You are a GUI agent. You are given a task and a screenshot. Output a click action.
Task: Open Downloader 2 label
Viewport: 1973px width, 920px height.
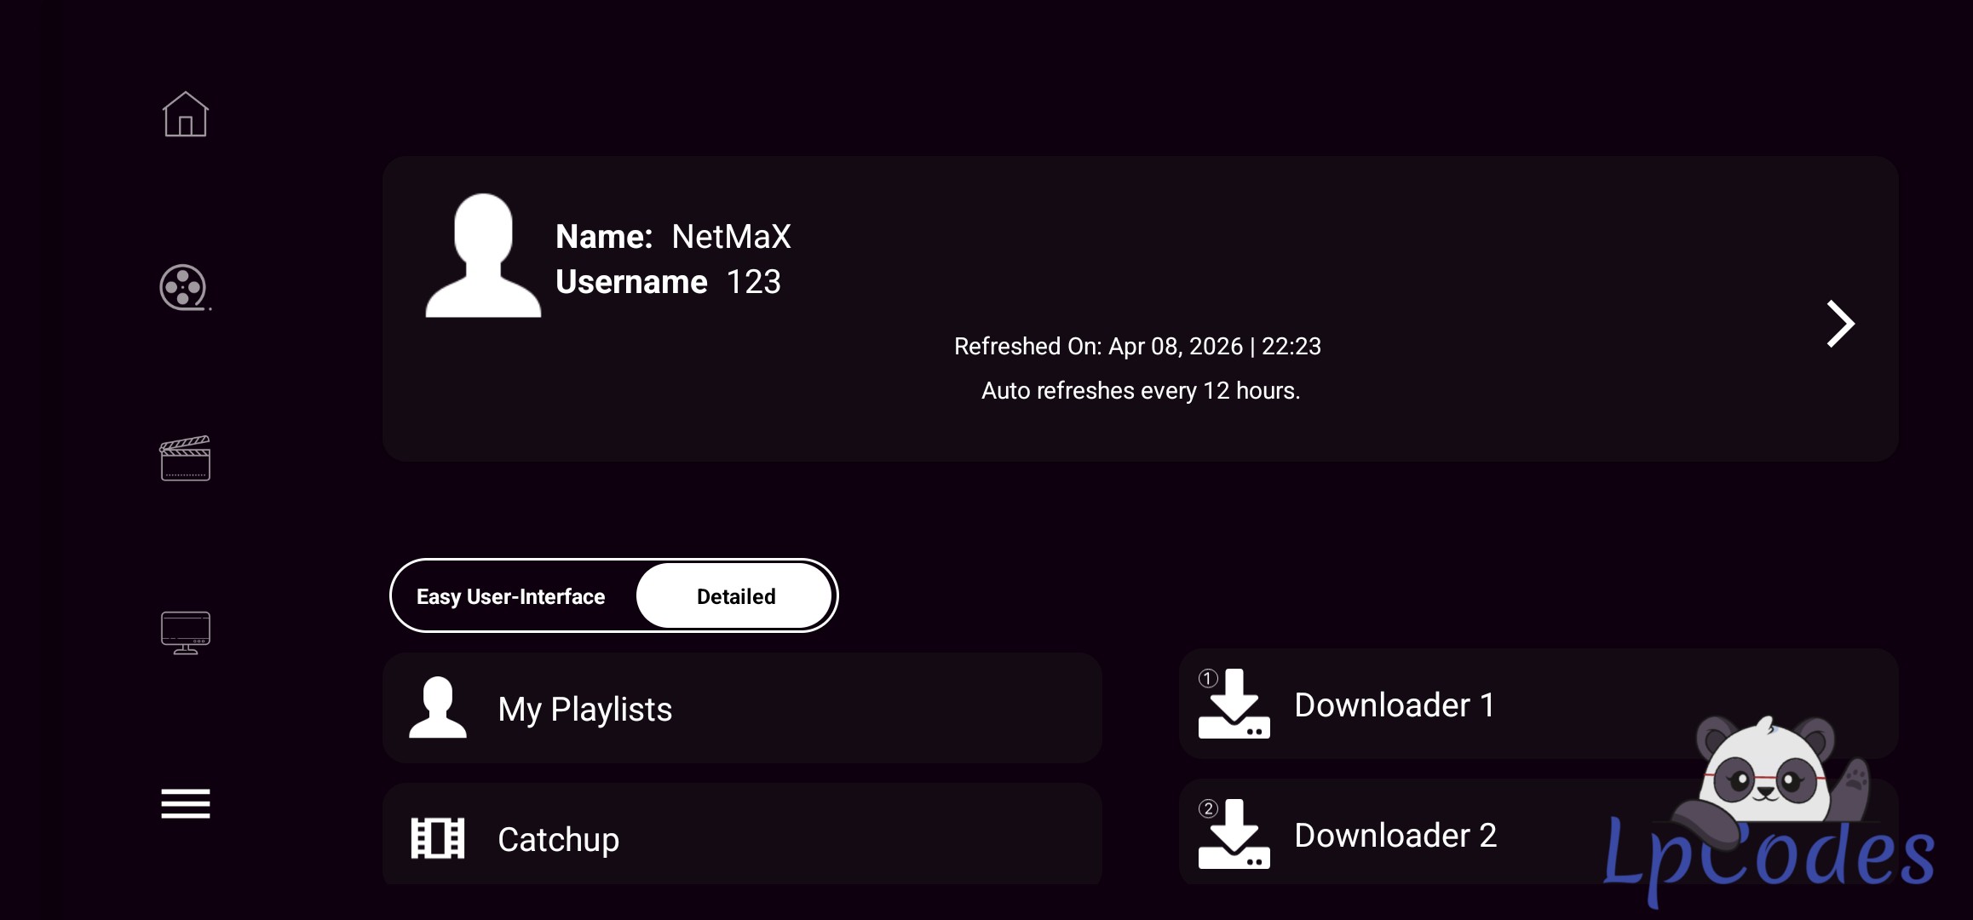point(1395,836)
